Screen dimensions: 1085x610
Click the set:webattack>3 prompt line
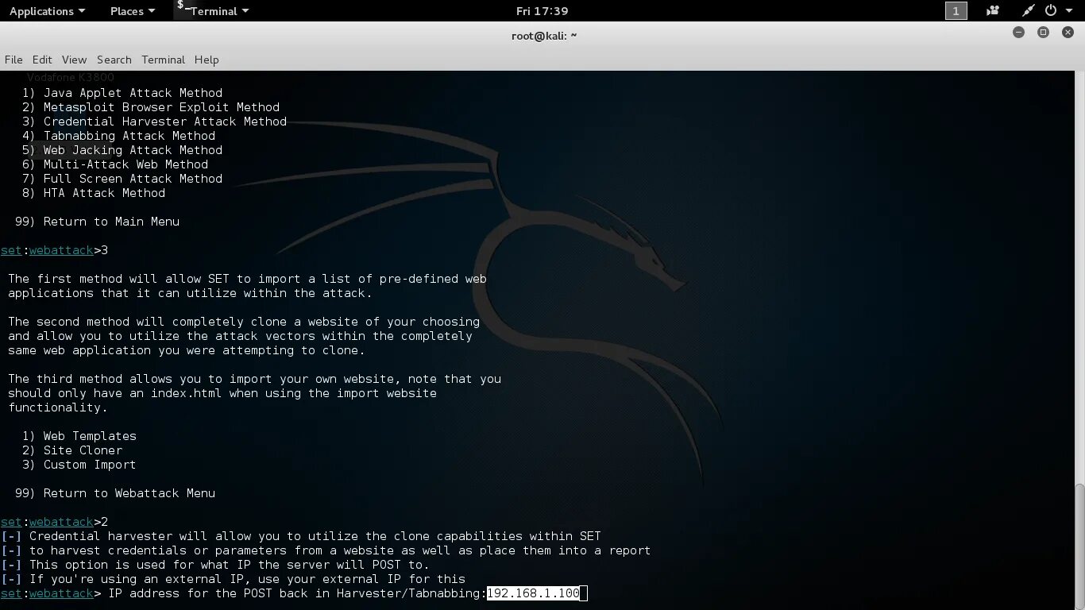[x=54, y=250]
